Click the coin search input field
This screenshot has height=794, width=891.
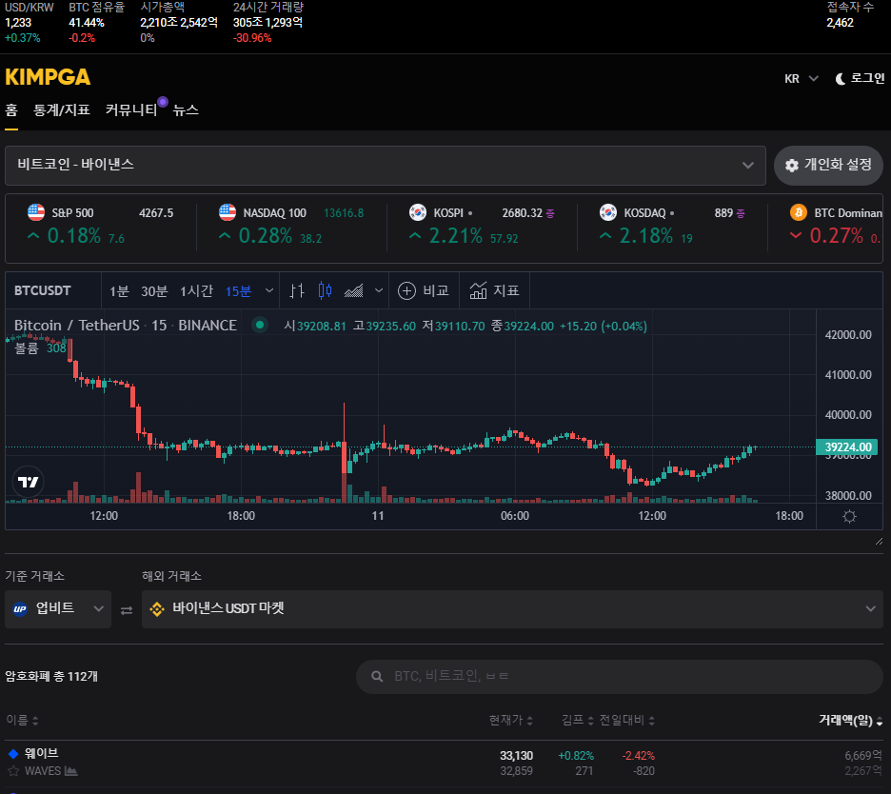[x=620, y=676]
